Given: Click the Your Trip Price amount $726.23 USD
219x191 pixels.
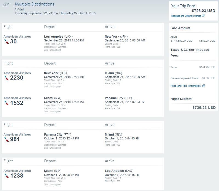Looking at the screenshot, I should coord(203,11).
